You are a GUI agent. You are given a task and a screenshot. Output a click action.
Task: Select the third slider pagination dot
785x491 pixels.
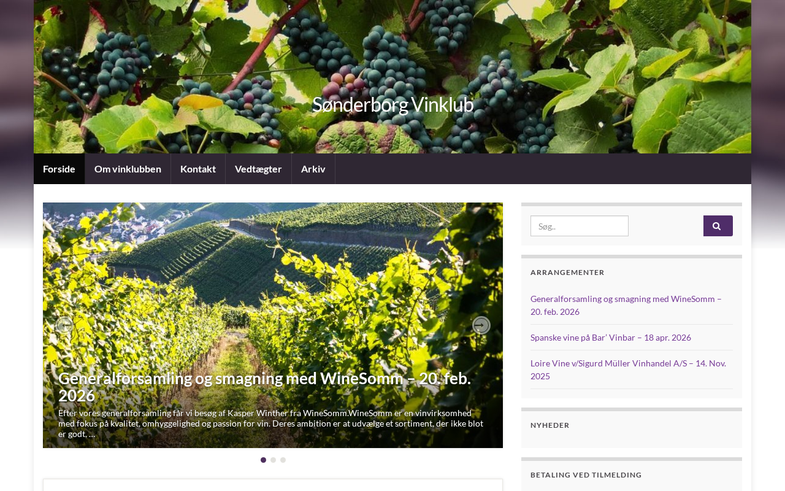pyautogui.click(x=283, y=460)
